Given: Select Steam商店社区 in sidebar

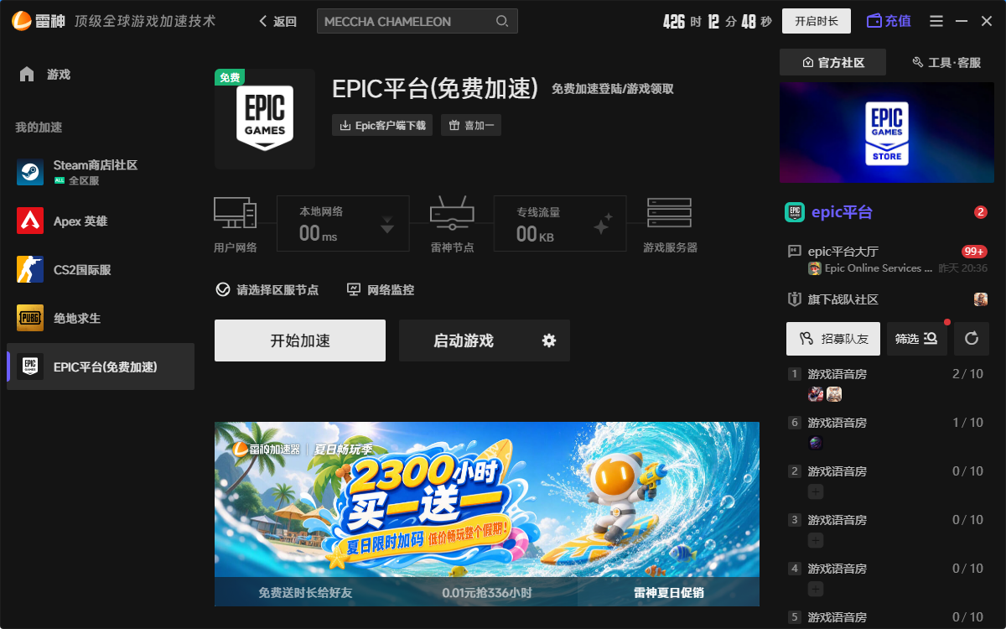Looking at the screenshot, I should pos(101,172).
